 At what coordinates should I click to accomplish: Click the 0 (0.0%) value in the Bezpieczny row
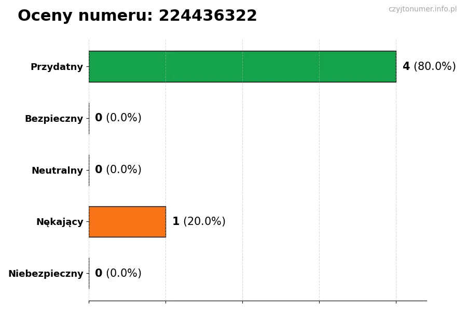[118, 118]
